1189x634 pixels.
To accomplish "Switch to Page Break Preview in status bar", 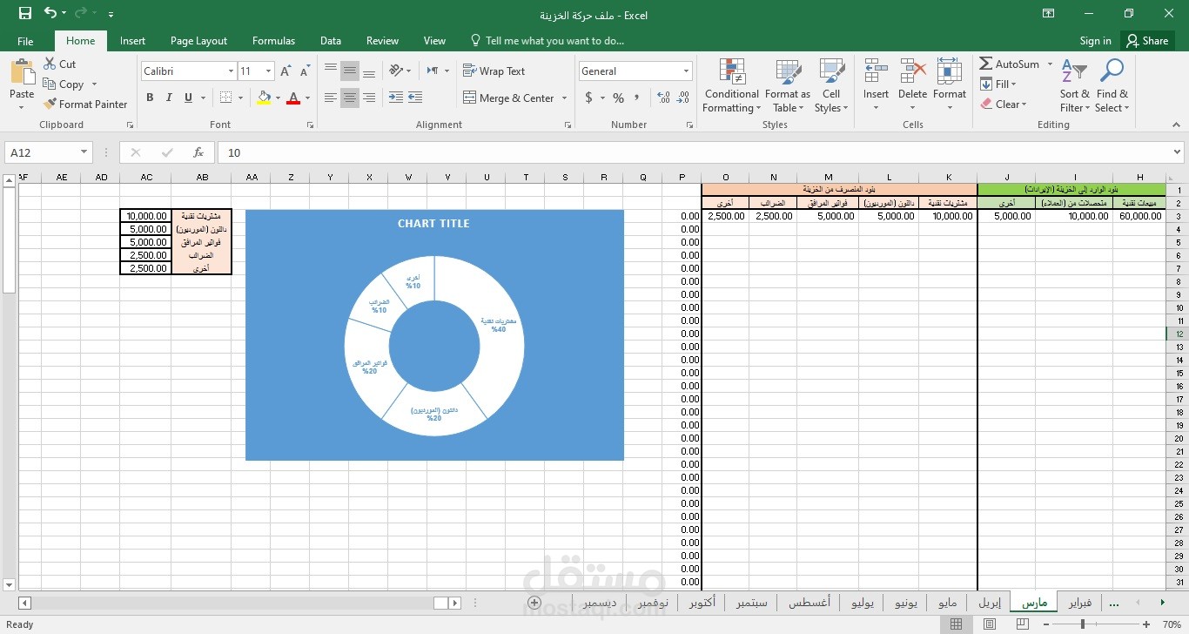I will [1022, 624].
